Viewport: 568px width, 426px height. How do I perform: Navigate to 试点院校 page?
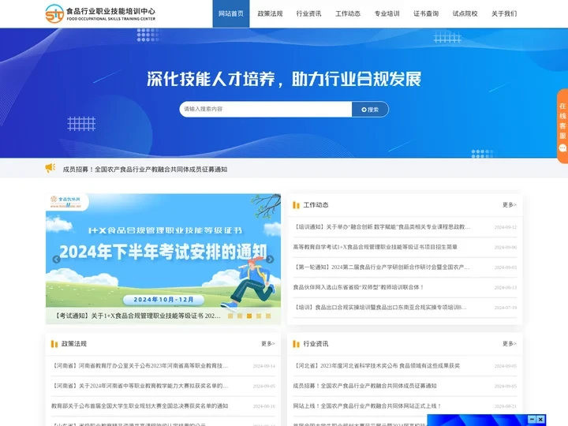[x=465, y=13]
